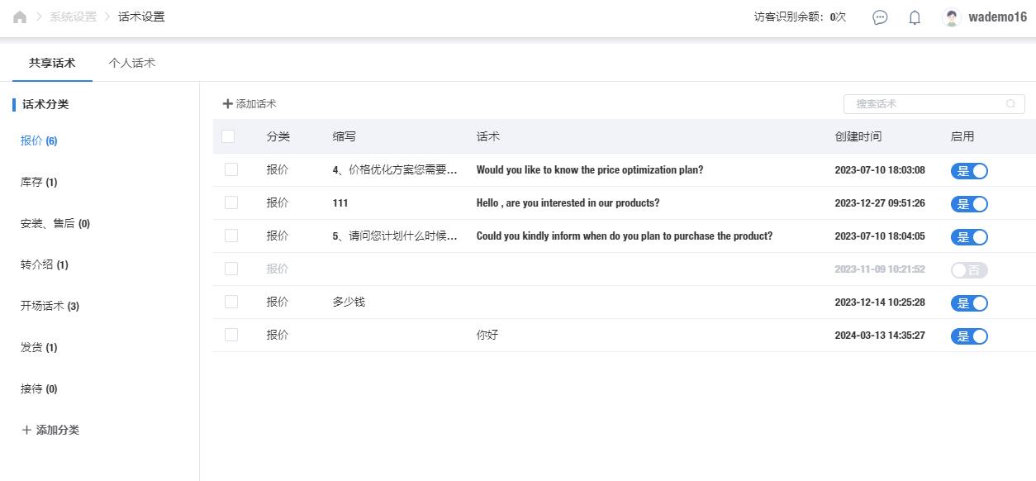Click the search magnifier icon
1036x481 pixels.
pos(1010,104)
